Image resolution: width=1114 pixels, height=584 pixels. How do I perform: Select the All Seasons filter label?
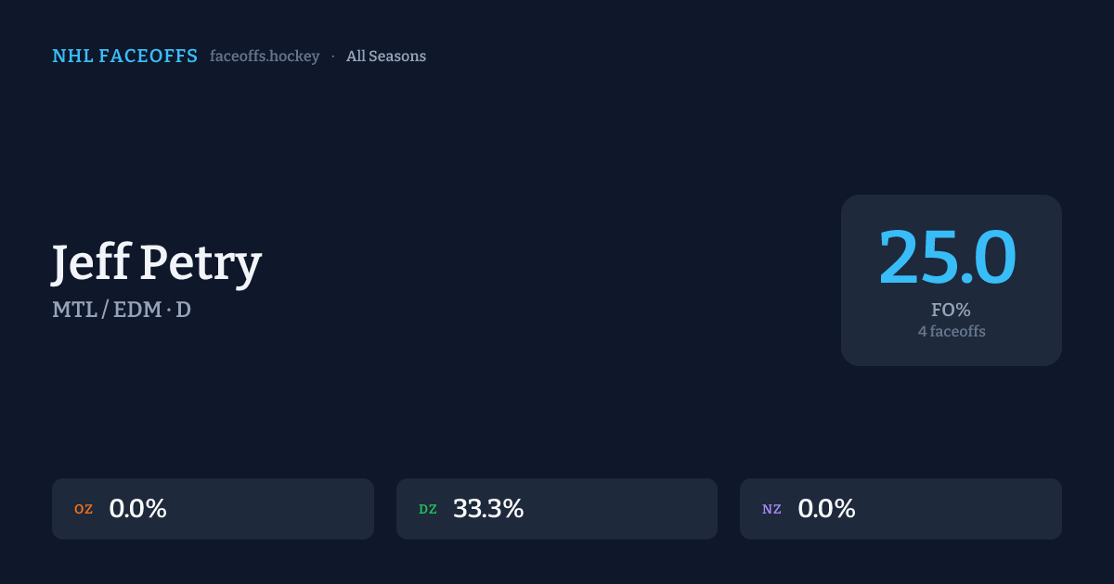(386, 57)
